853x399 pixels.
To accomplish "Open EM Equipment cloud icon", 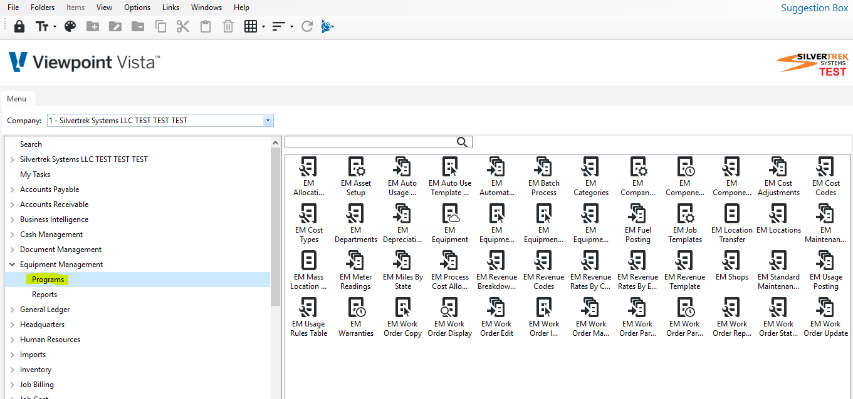I will coord(450,223).
